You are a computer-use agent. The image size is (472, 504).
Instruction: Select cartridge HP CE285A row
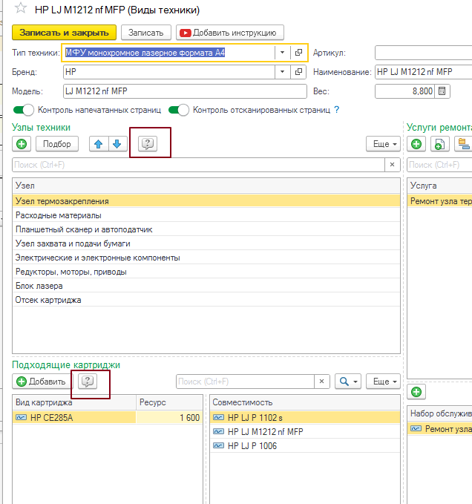(74, 418)
